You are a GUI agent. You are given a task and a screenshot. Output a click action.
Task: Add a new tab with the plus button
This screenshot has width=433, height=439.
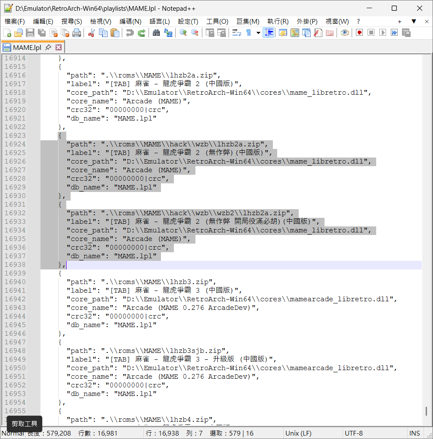click(x=400, y=22)
